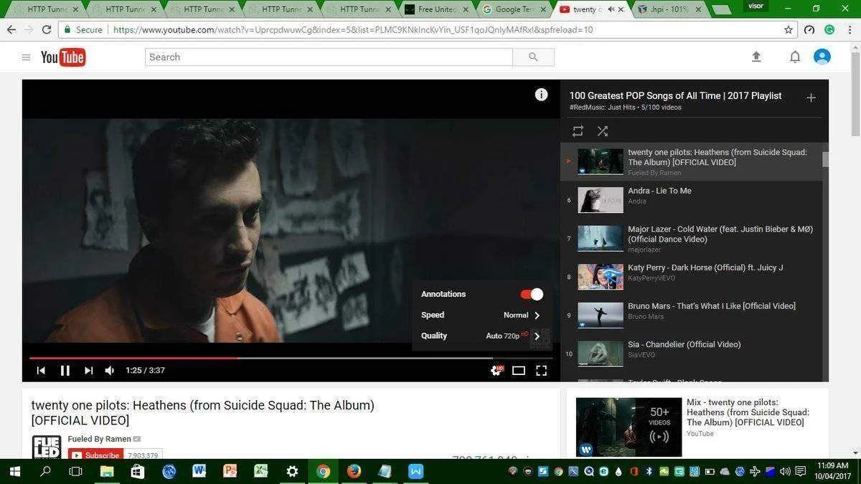Open the Fueled By Ramen channel logo
Image resolution: width=861 pixels, height=484 pixels.
pyautogui.click(x=47, y=447)
